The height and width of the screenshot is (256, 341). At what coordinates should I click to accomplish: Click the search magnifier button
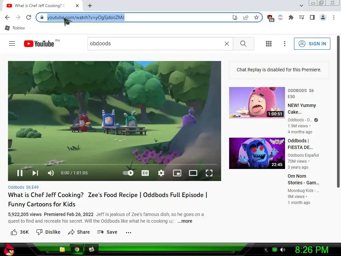pos(243,44)
